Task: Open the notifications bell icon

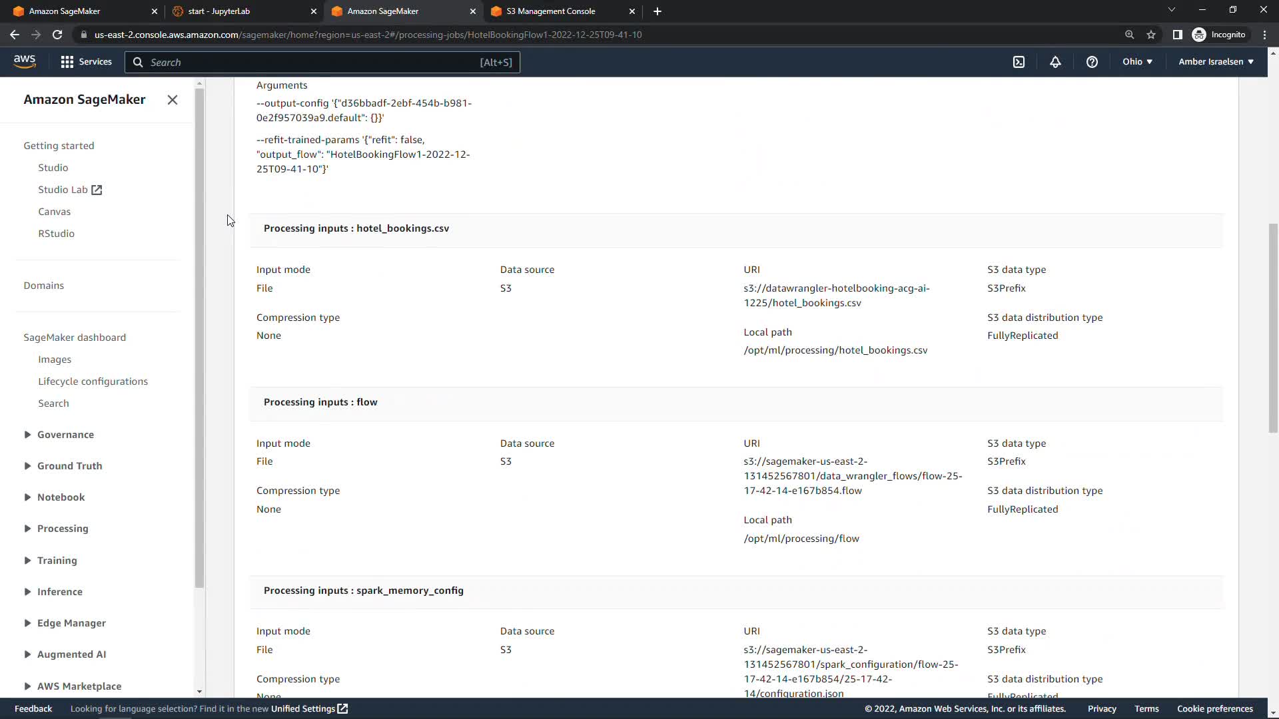Action: click(1055, 62)
